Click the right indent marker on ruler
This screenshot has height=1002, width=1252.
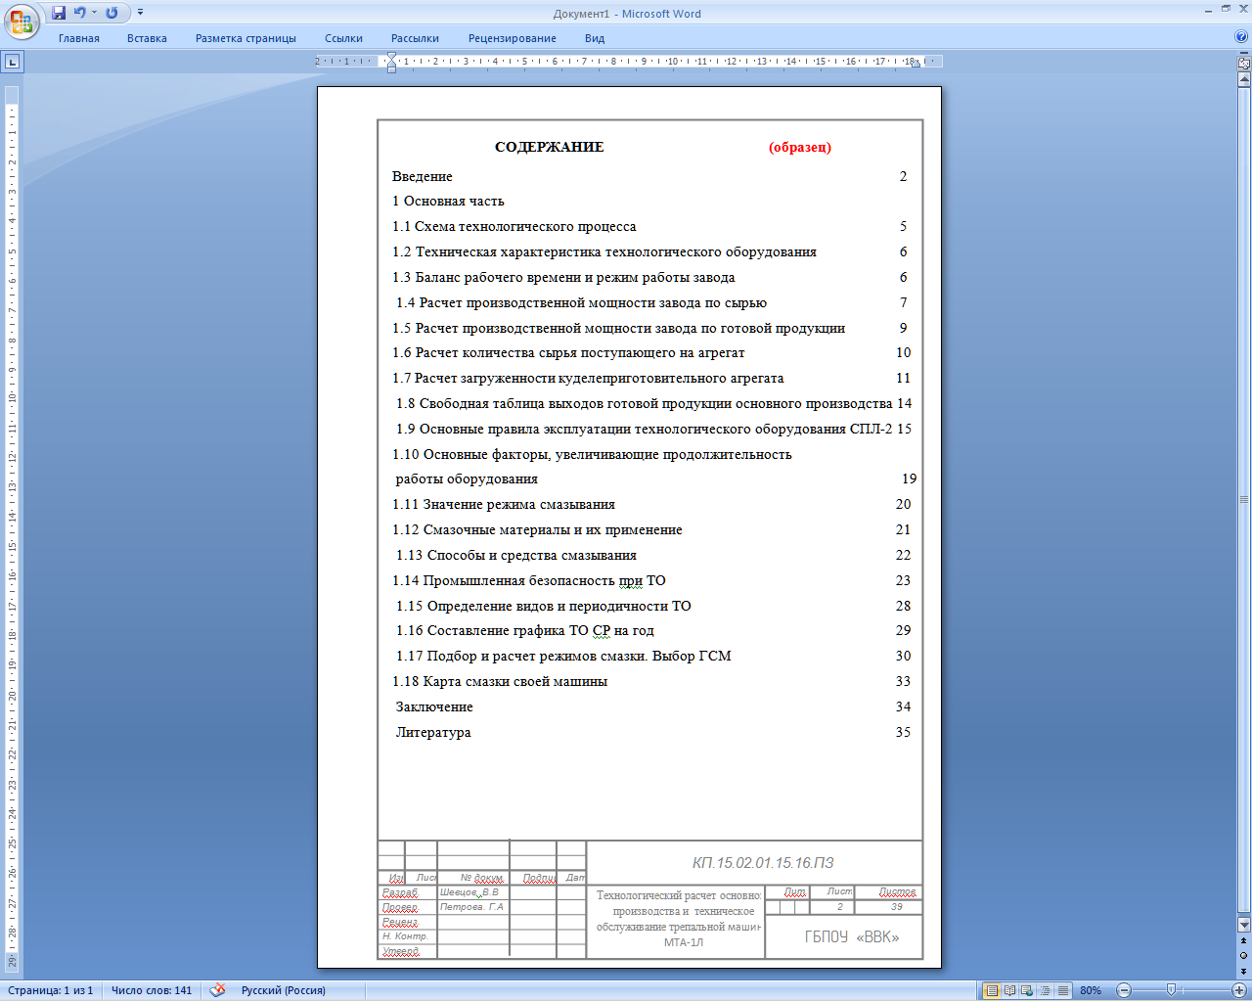click(916, 65)
